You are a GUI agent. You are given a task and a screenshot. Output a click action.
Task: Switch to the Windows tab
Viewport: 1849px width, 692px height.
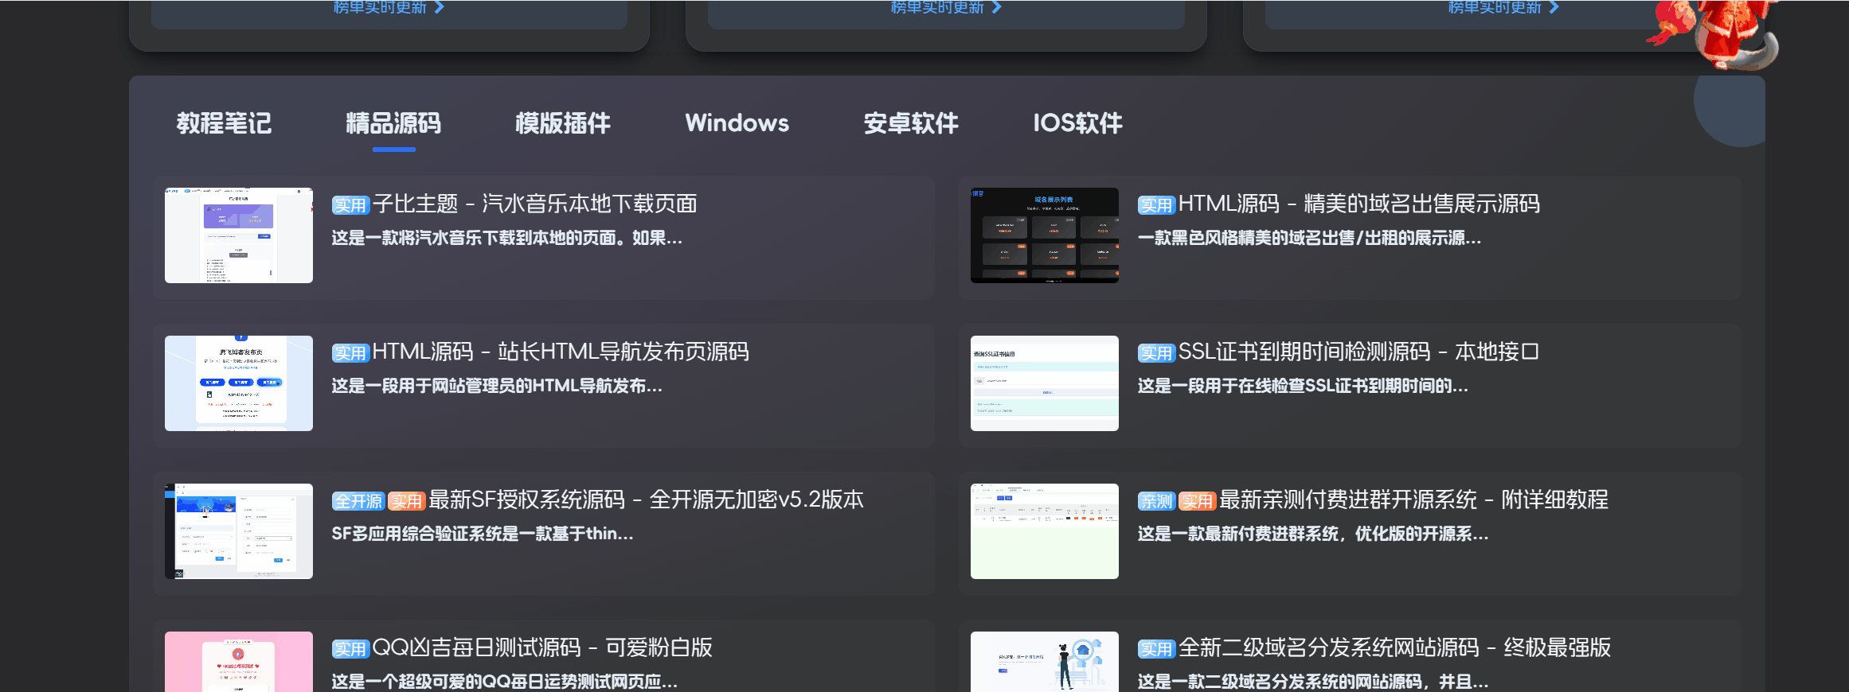(x=737, y=123)
